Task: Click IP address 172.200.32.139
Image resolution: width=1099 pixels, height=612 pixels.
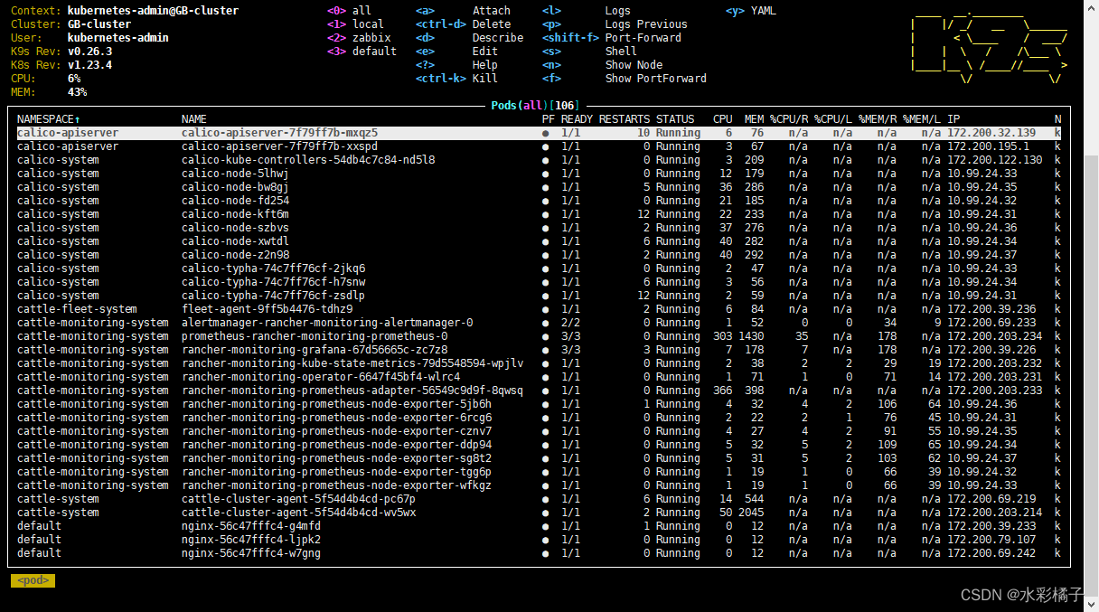Action: tap(991, 133)
